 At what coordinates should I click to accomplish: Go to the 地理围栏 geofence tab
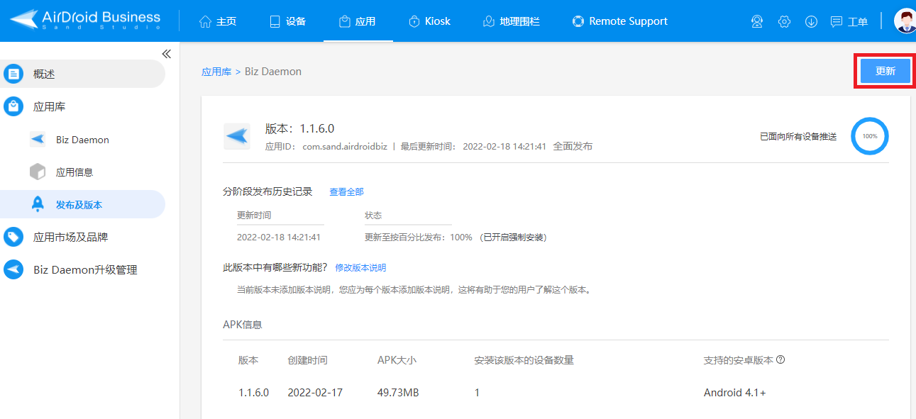pyautogui.click(x=511, y=21)
